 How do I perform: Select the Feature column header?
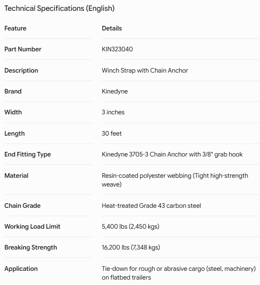(x=15, y=28)
